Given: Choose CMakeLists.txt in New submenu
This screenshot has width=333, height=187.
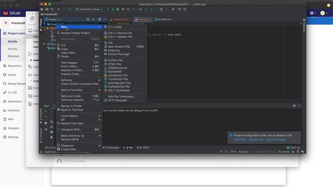Looking at the screenshot, I should 118,68.
